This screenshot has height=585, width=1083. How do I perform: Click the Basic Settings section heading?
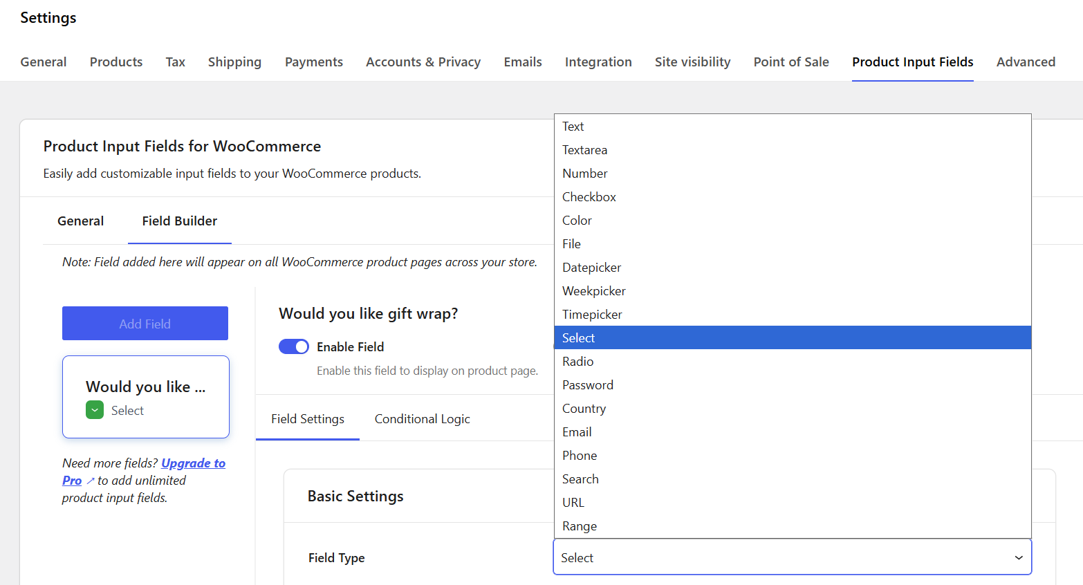point(355,496)
